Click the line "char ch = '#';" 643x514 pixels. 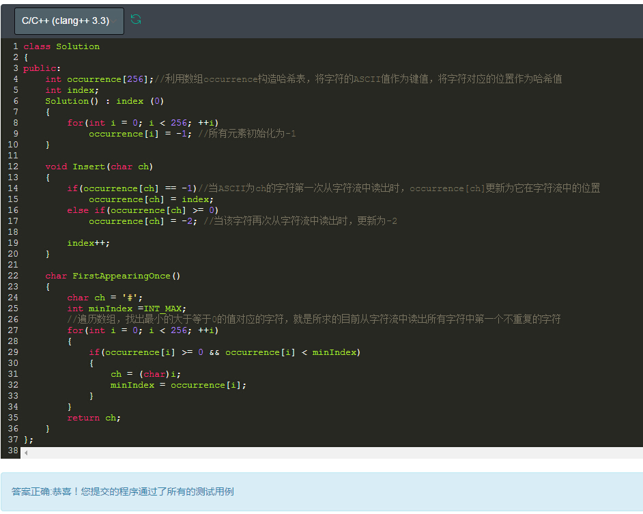pos(105,298)
